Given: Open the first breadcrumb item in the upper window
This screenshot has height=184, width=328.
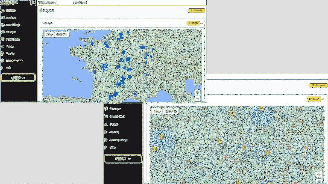Looking at the screenshot, I should click(x=46, y=2).
